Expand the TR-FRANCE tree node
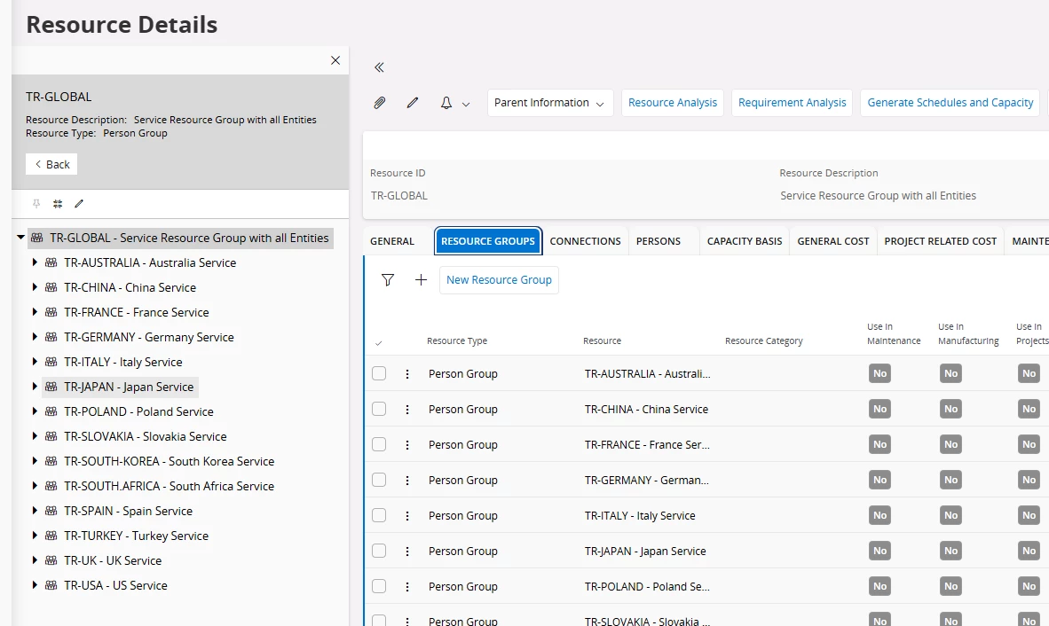Screen dimensions: 1049x626 tap(35, 312)
